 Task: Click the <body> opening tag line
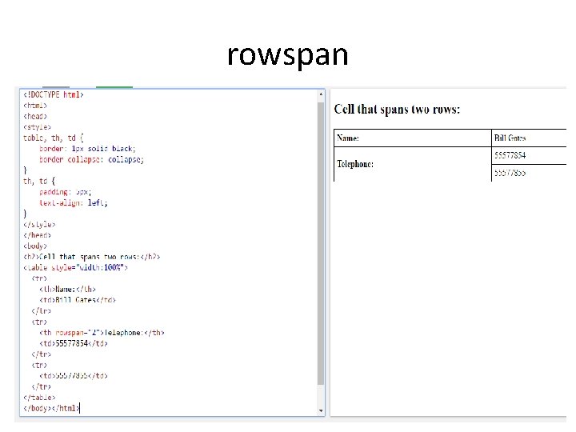35,246
